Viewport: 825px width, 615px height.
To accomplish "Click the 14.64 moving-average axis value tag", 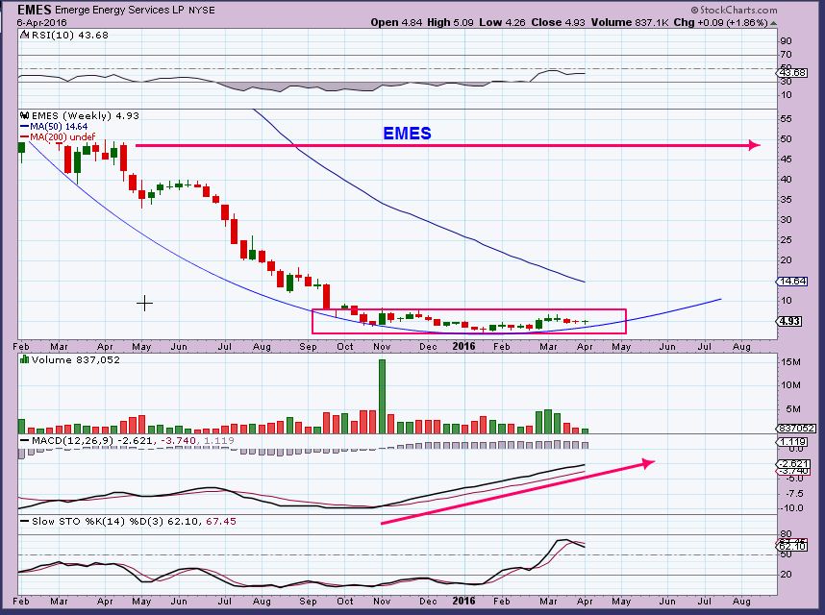I will click(792, 282).
